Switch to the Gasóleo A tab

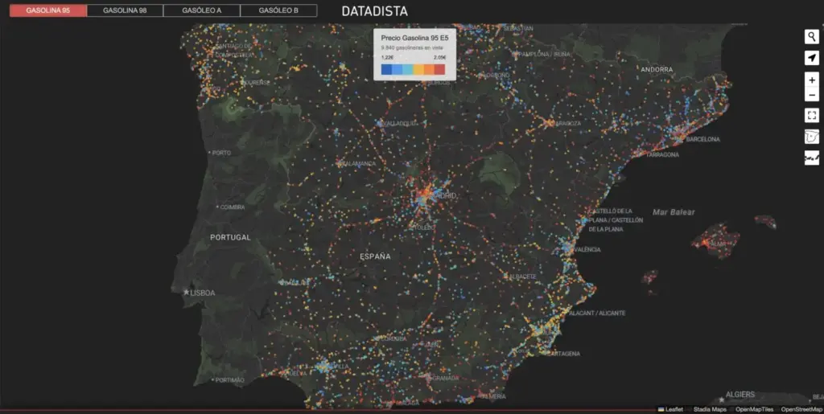201,11
